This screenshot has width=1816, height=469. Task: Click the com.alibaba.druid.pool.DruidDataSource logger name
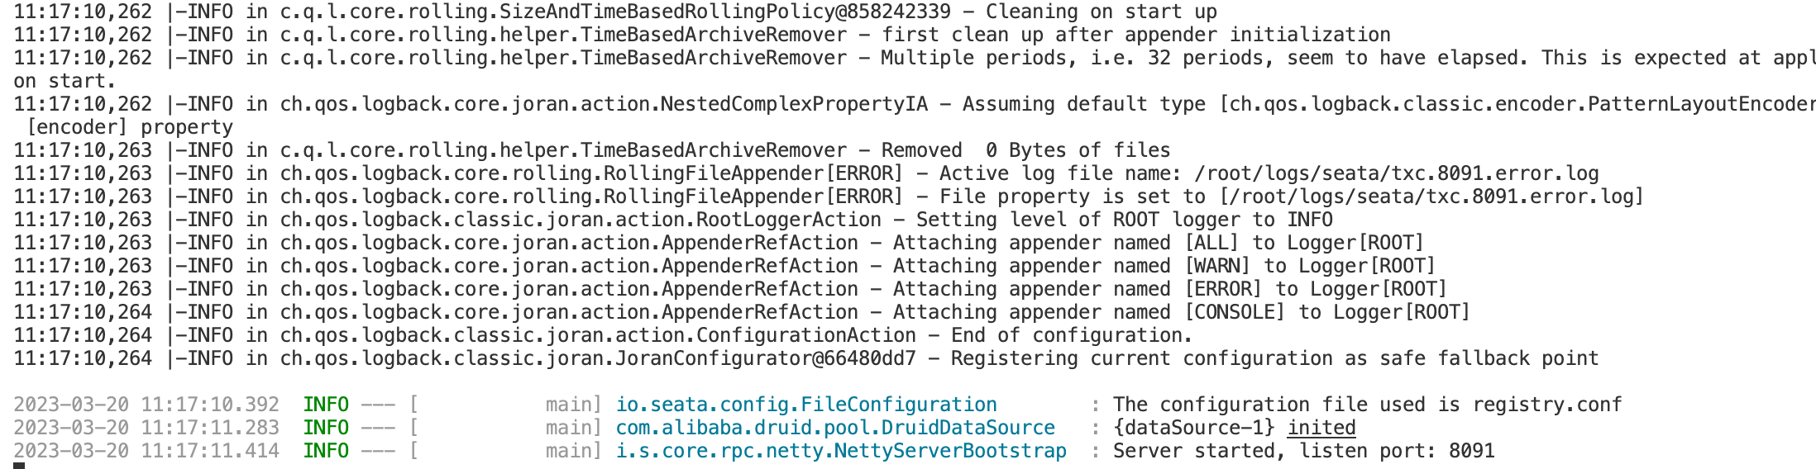point(835,428)
